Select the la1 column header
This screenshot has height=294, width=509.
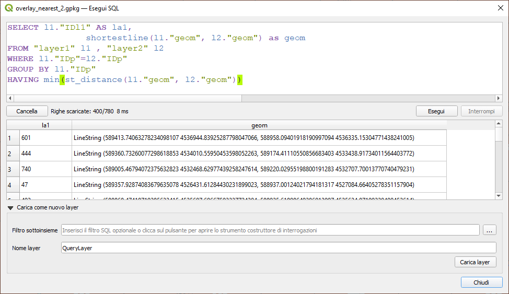coord(45,125)
